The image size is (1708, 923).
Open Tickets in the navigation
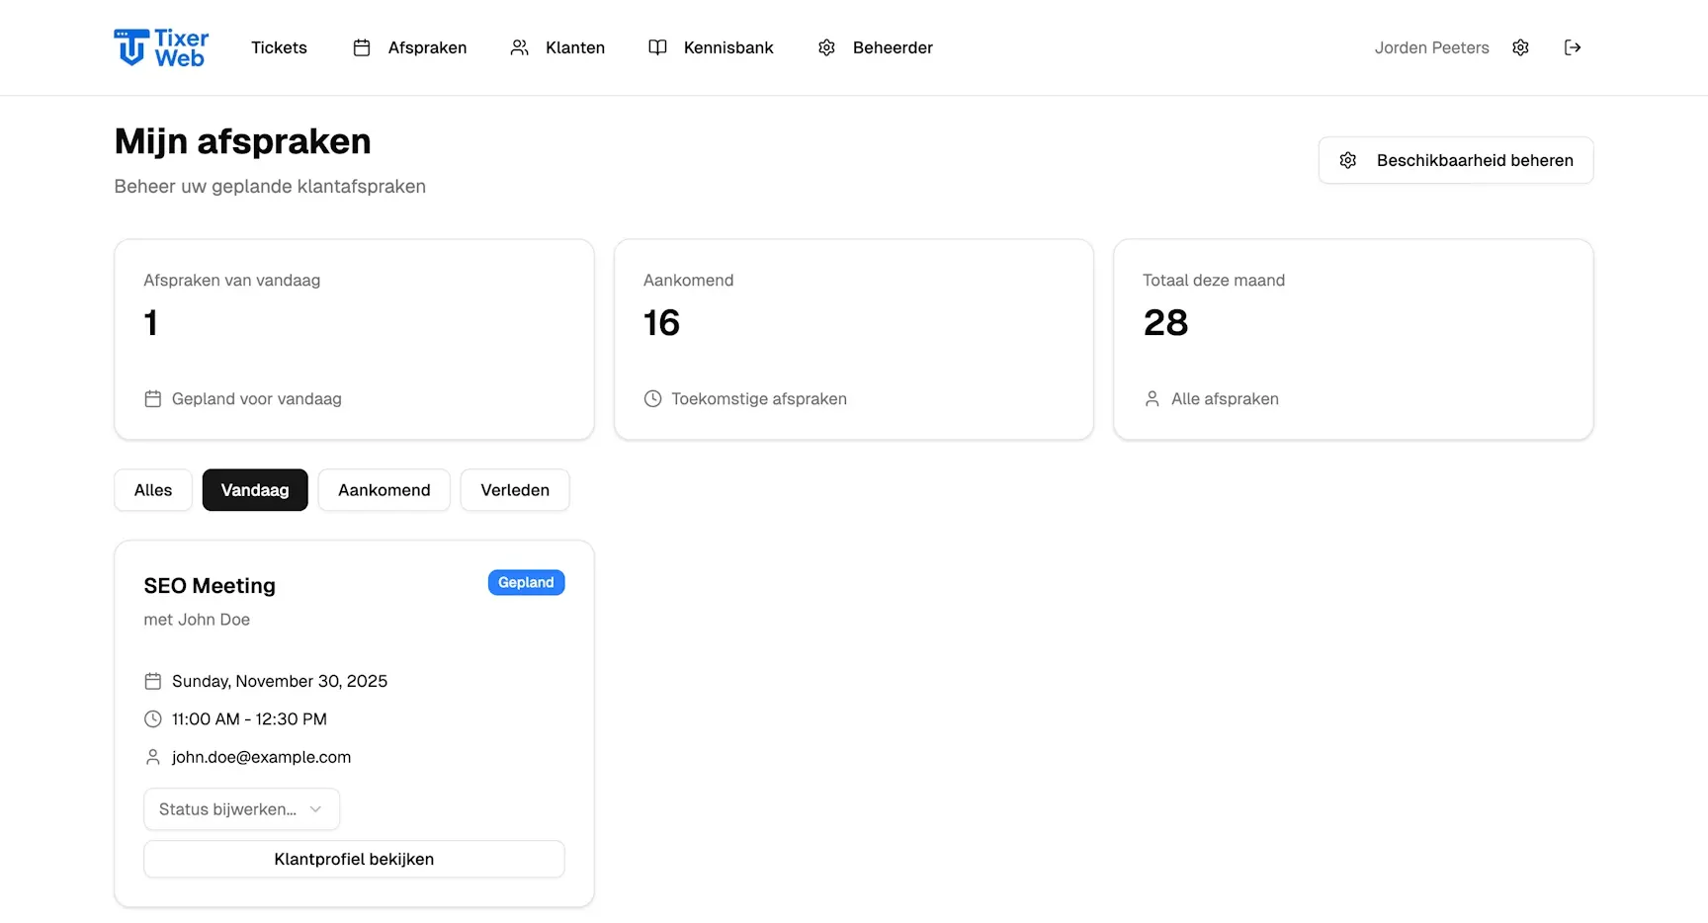279,47
